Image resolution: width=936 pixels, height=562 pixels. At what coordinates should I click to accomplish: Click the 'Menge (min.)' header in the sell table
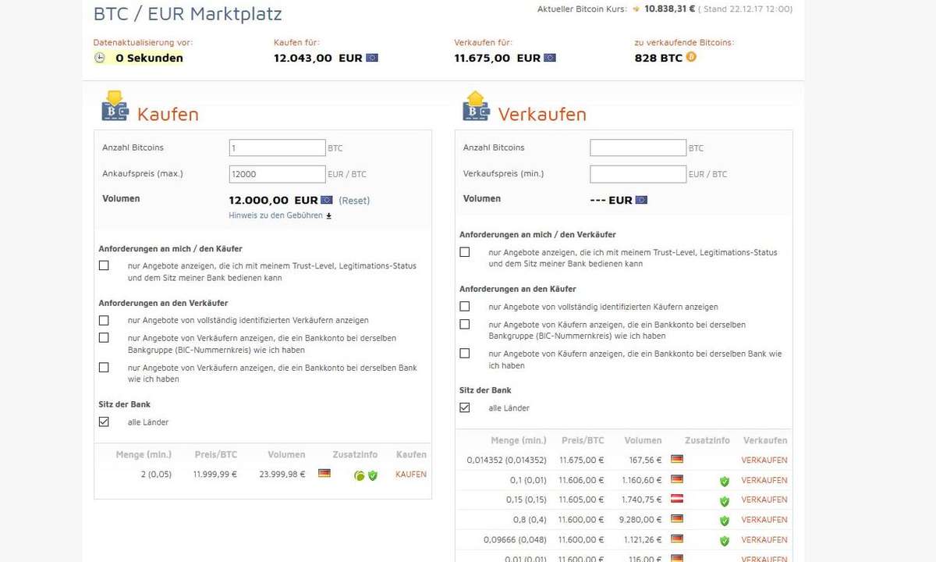tap(519, 440)
